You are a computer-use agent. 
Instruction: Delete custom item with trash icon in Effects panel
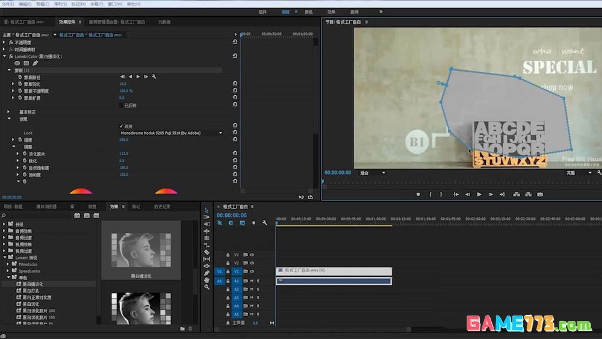(190, 328)
